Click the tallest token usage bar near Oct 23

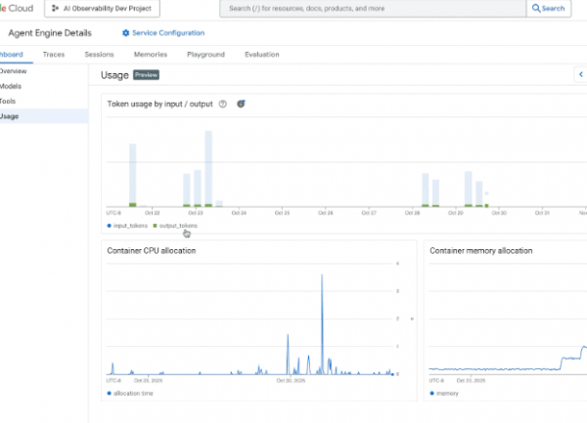pyautogui.click(x=208, y=169)
